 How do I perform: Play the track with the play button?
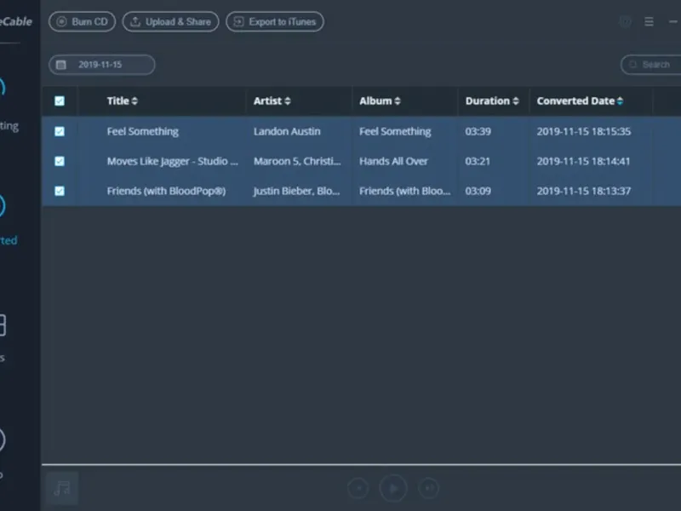tap(393, 488)
